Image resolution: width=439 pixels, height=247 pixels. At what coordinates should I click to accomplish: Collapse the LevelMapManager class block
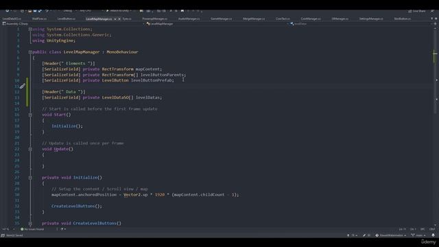coord(30,52)
